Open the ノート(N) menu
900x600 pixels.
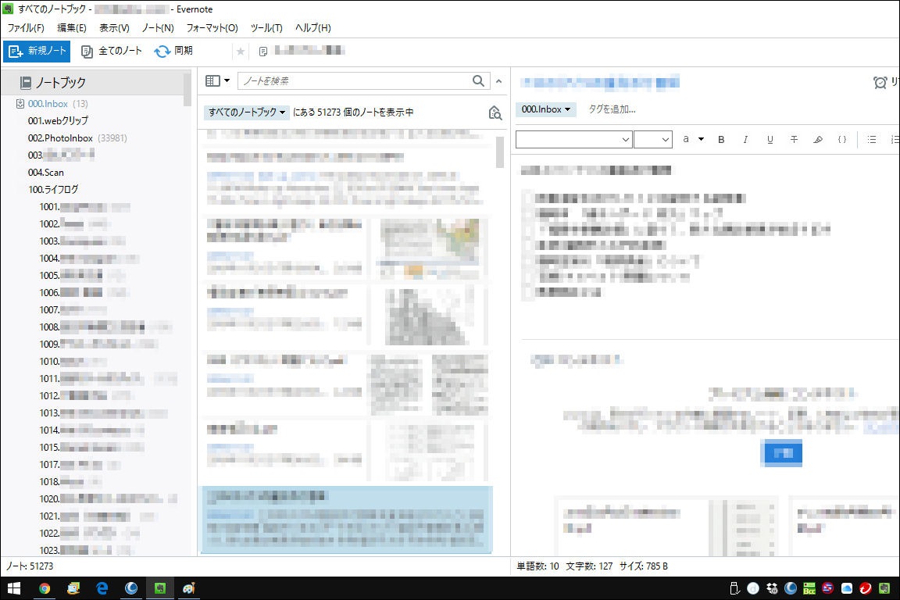coord(158,27)
